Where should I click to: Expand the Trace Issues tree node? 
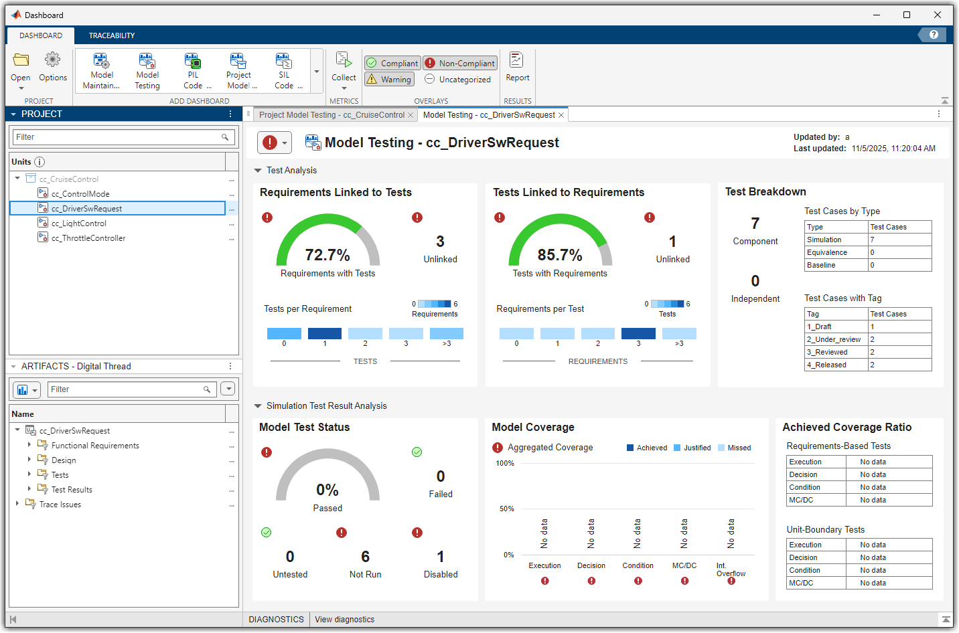[x=17, y=504]
